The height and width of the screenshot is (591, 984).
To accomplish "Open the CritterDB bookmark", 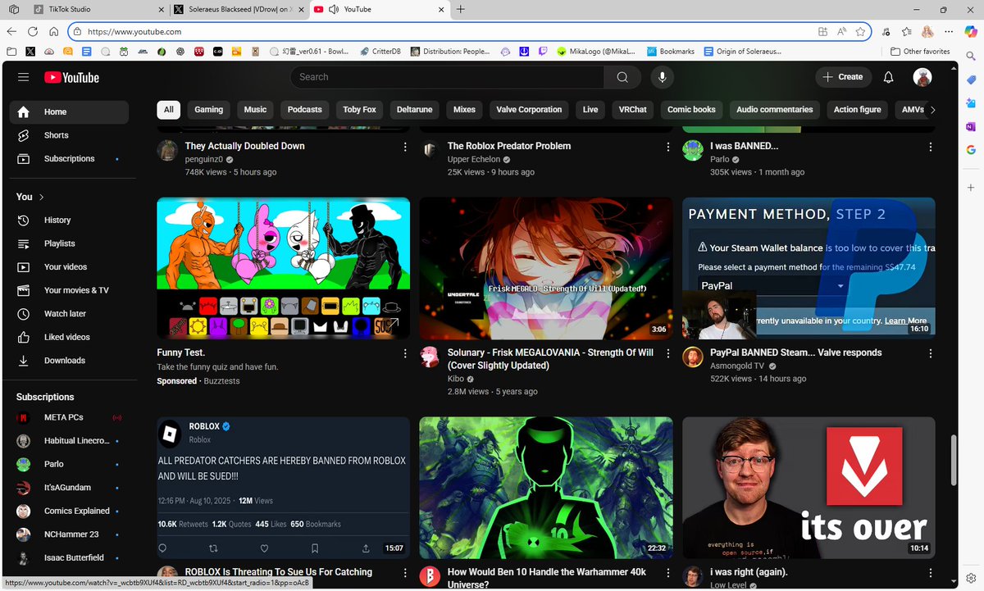I will click(381, 51).
